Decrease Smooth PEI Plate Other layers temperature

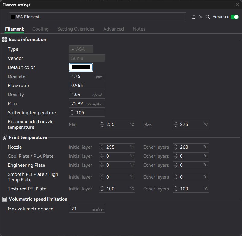tap(176, 179)
